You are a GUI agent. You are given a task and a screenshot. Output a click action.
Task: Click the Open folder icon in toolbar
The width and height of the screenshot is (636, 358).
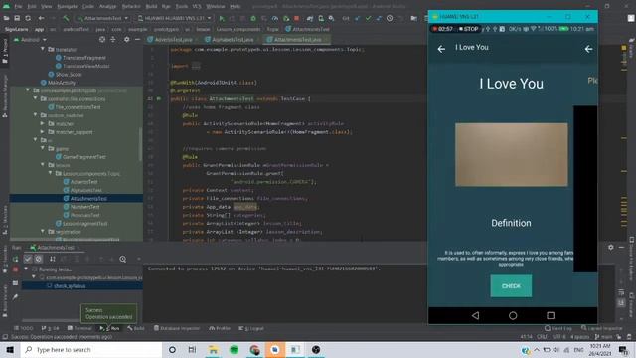pyautogui.click(x=6, y=18)
